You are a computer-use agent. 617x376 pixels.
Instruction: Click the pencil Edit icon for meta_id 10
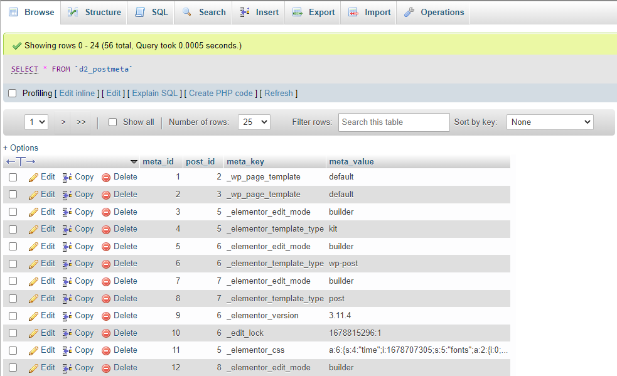coord(33,333)
